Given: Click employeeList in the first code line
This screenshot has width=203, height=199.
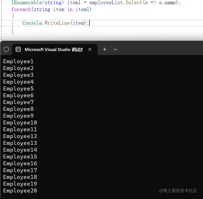Looking at the screenshot, I should (x=105, y=3).
